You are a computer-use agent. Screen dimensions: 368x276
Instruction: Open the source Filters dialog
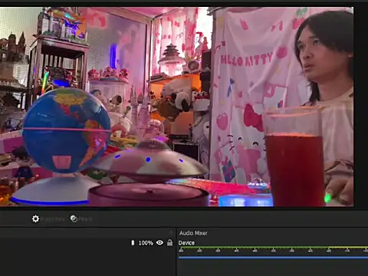click(81, 219)
